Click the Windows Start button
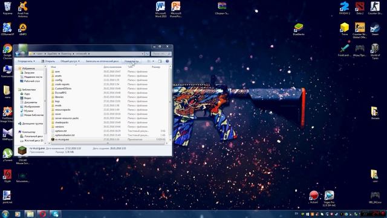 coord(5,214)
